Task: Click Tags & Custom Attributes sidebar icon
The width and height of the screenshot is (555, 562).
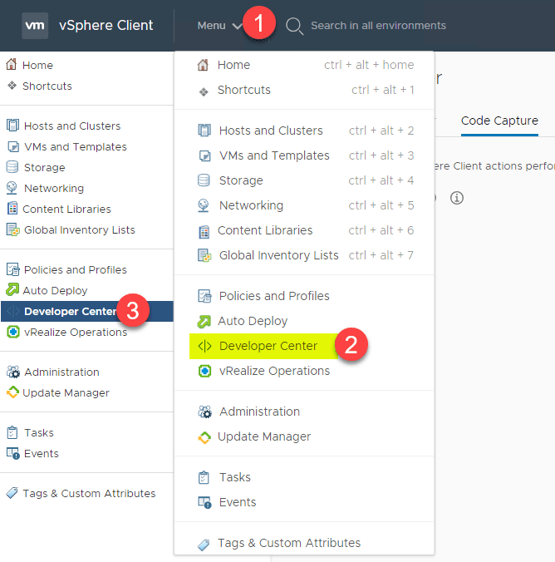Action: (x=12, y=493)
